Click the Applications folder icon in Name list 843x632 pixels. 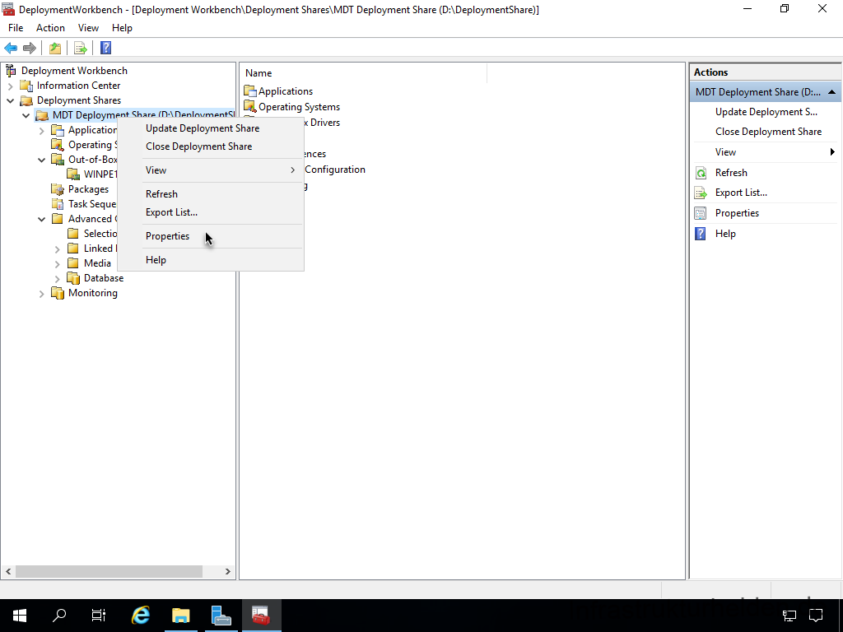[250, 91]
